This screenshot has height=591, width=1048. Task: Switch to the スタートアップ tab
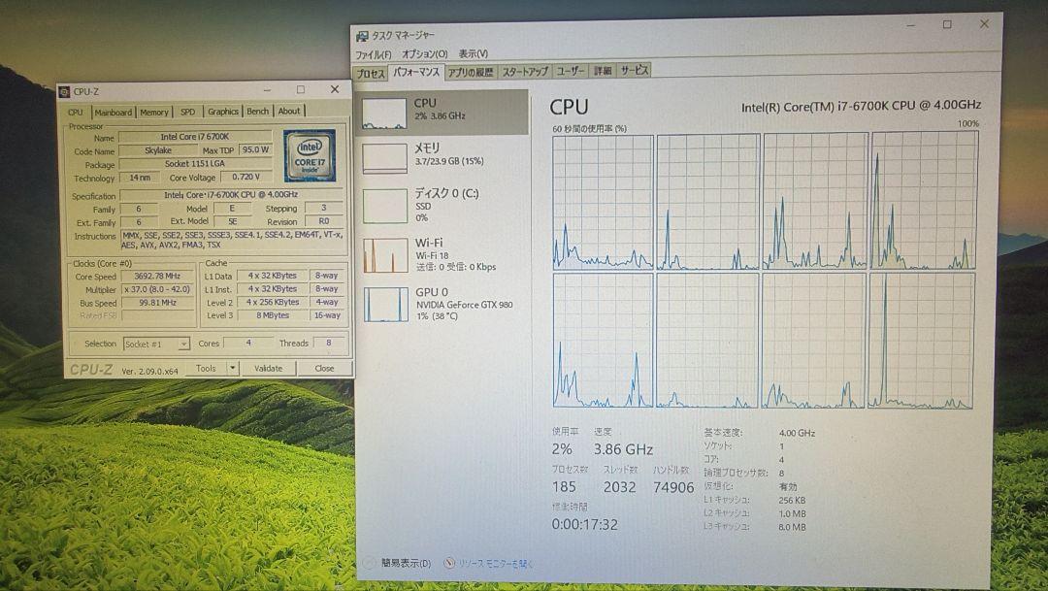tap(525, 71)
